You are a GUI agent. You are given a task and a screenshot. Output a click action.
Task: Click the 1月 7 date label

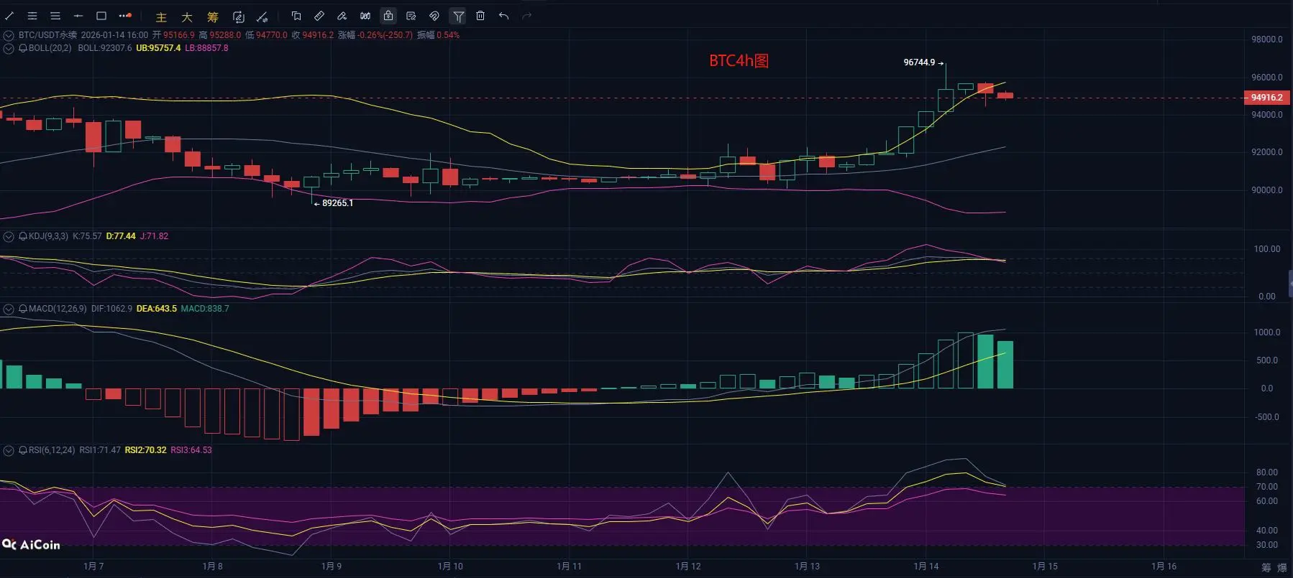tap(93, 567)
